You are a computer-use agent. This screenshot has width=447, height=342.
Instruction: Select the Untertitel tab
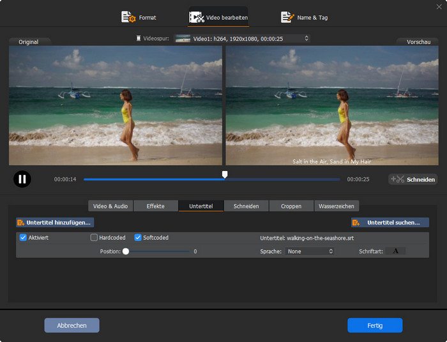click(x=201, y=206)
